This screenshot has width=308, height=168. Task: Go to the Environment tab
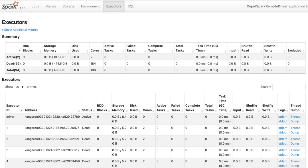[x=90, y=6]
